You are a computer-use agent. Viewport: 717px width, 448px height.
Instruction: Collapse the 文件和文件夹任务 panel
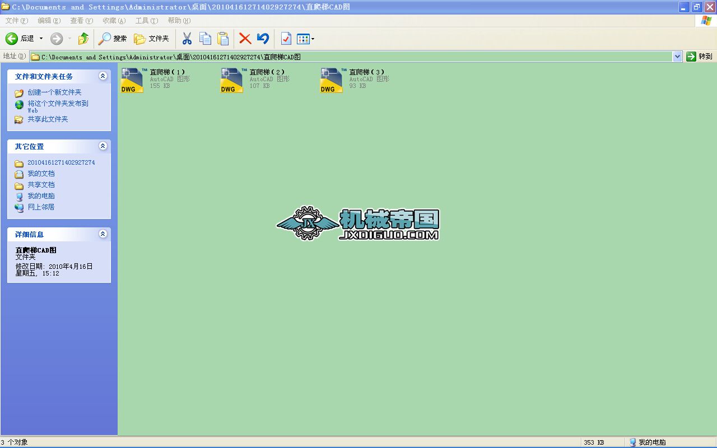[103, 76]
